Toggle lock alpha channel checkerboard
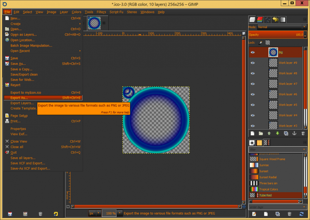The height and width of the screenshot is (220, 310). point(268,43)
